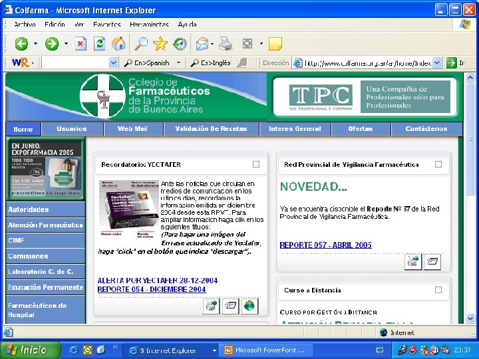479x359 pixels.
Task: Click the TPC Professional's Company banner
Action: pos(365,96)
